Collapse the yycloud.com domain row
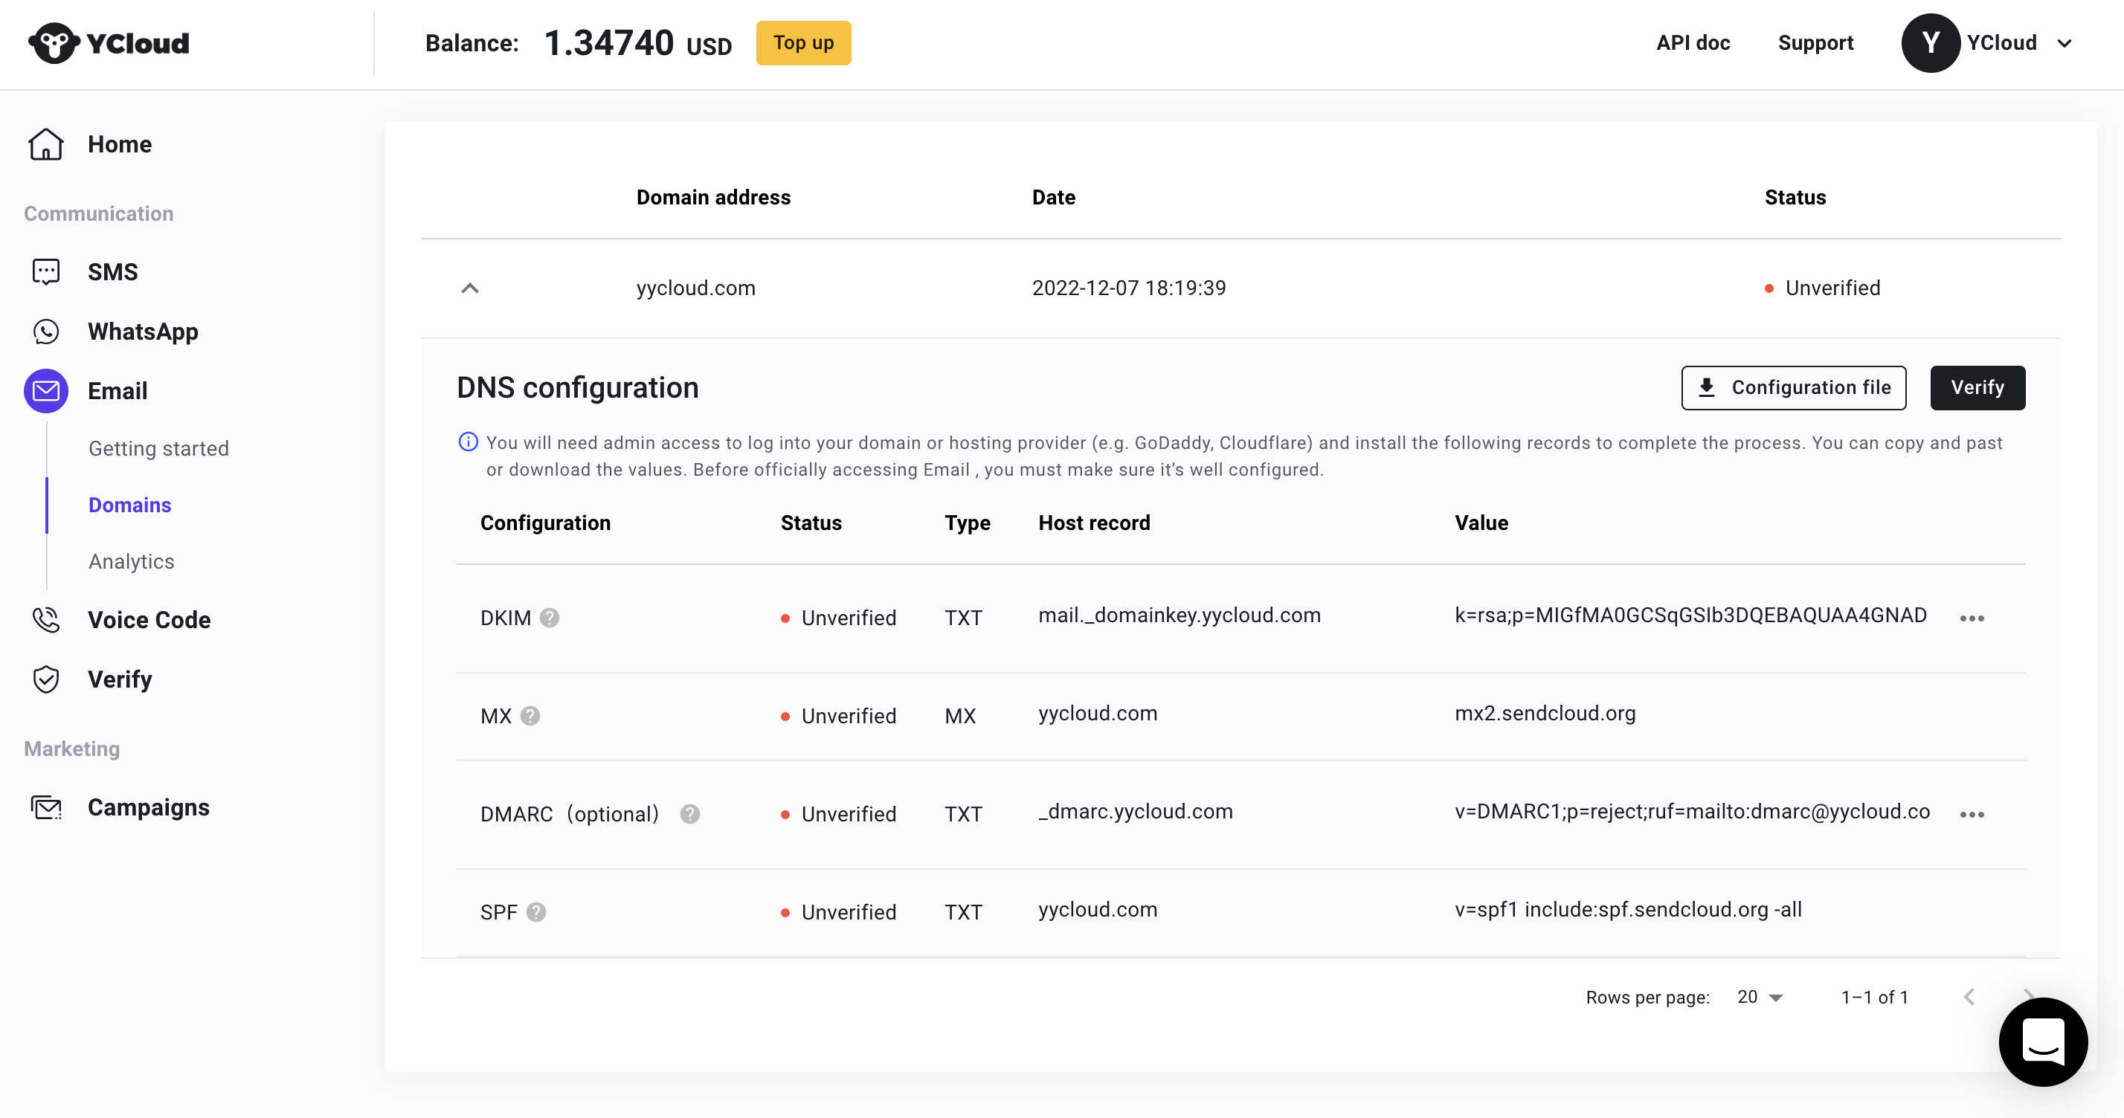Viewport: 2124px width, 1118px height. tap(470, 288)
